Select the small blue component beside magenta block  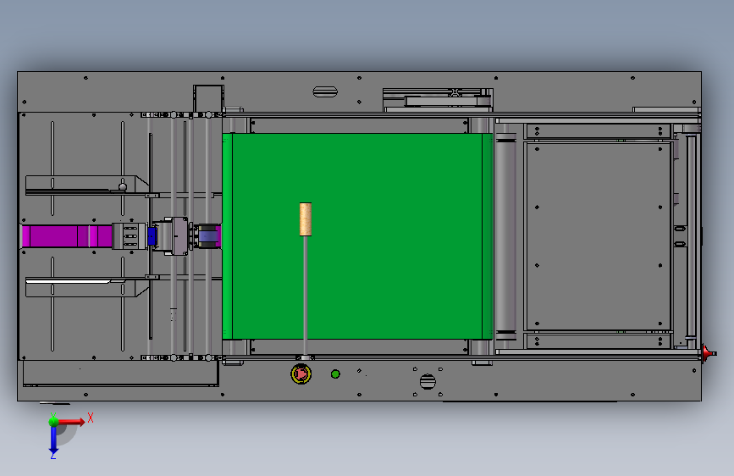pos(152,236)
